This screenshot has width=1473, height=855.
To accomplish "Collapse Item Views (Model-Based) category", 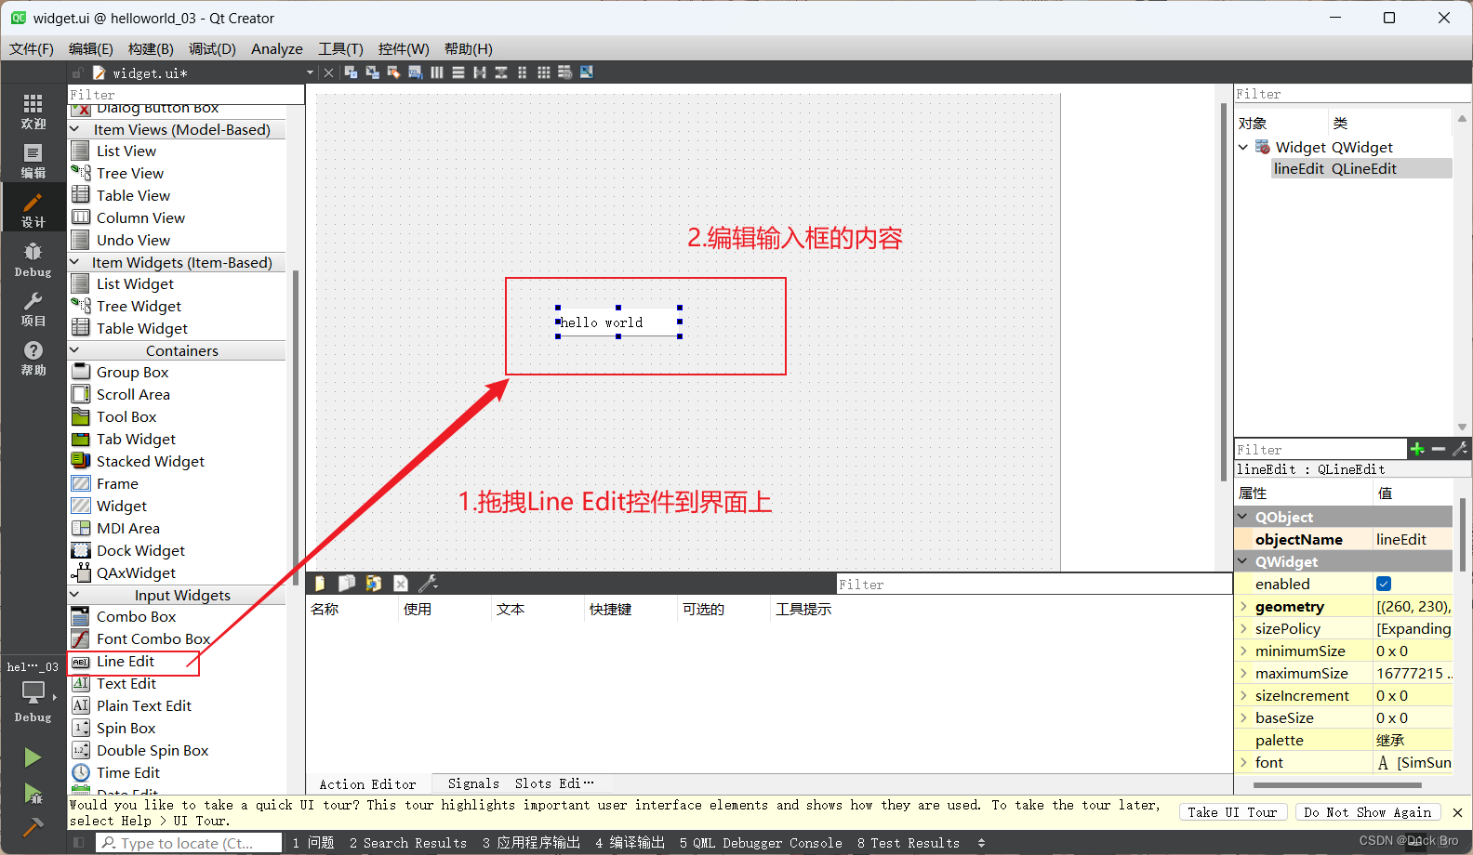I will tap(74, 129).
